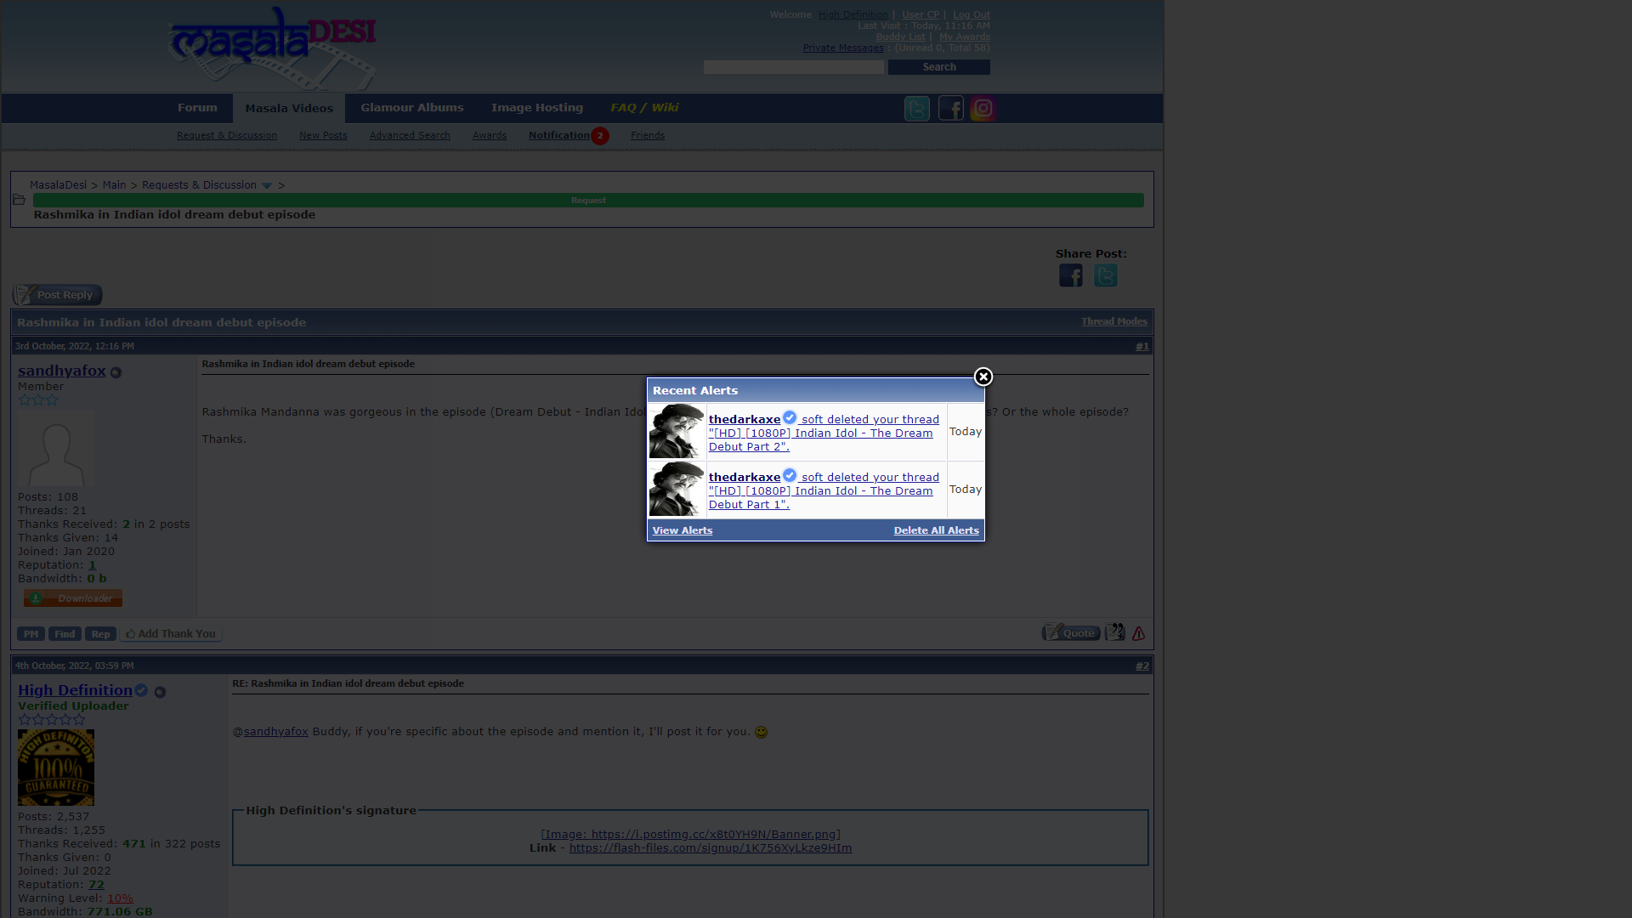
Task: Open the Image Hosting tab
Action: (536, 108)
